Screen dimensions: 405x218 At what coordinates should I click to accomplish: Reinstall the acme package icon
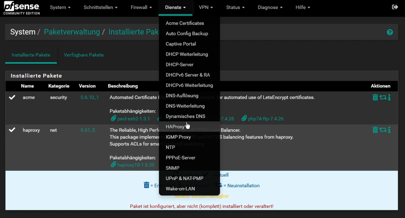[x=383, y=98]
